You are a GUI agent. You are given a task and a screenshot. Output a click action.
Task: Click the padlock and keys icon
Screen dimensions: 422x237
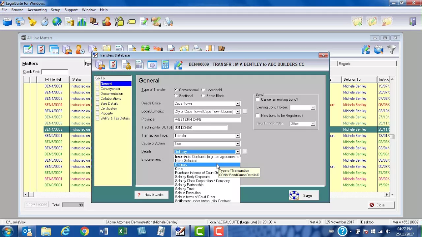click(119, 22)
